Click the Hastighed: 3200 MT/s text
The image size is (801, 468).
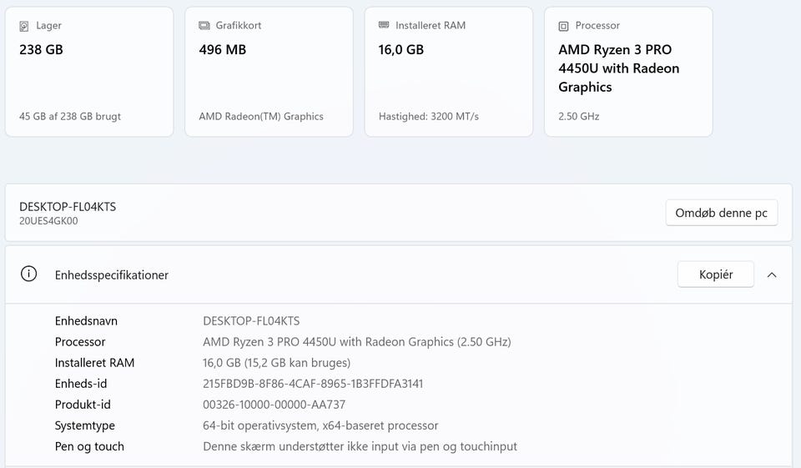[429, 117]
